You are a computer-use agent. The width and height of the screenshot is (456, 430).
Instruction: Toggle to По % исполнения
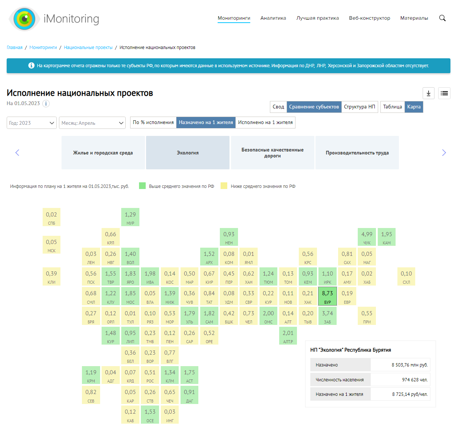tap(153, 123)
